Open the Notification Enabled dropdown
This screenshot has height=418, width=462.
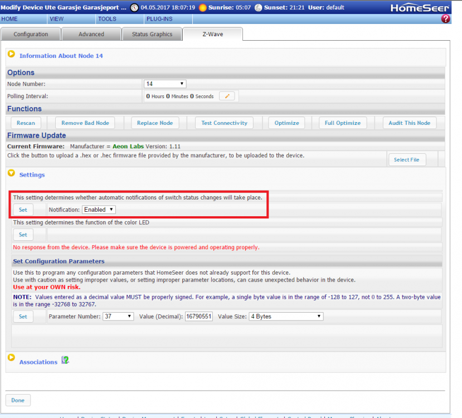[99, 210]
